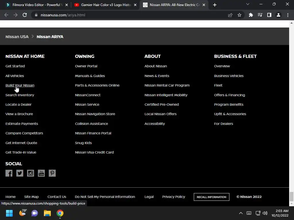The image size is (294, 220).
Task: Open the About Nissan link
Action: click(x=156, y=66)
